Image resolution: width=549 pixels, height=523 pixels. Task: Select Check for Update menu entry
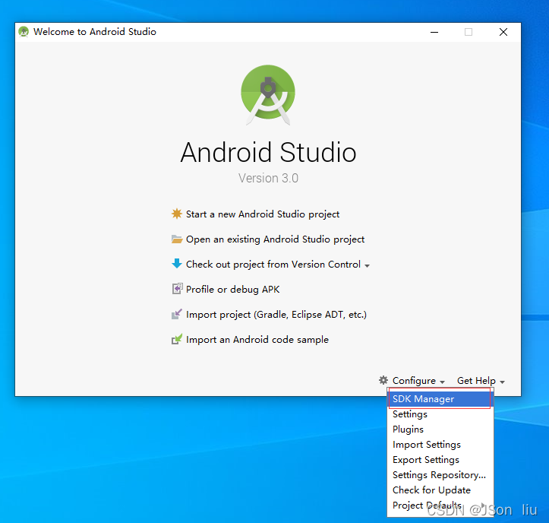[x=440, y=490]
